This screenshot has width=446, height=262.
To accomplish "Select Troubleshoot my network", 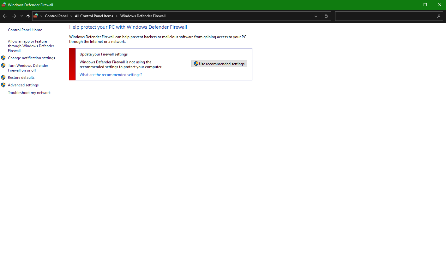I will pyautogui.click(x=29, y=92).
